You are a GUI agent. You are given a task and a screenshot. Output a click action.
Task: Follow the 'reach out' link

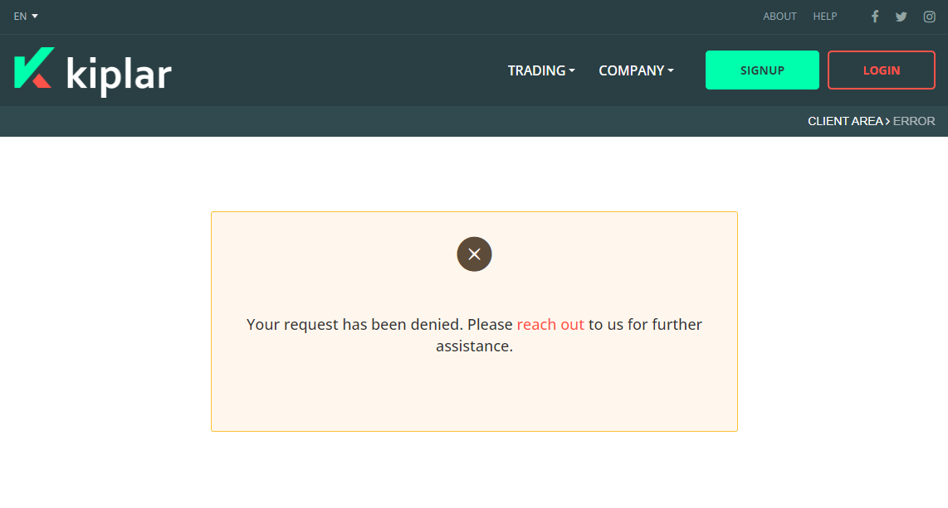pos(550,325)
